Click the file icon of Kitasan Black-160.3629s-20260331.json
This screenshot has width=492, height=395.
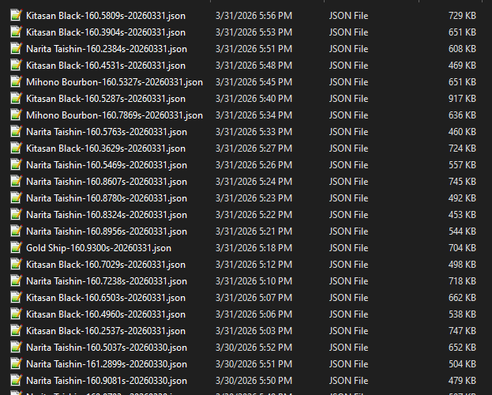tap(17, 149)
